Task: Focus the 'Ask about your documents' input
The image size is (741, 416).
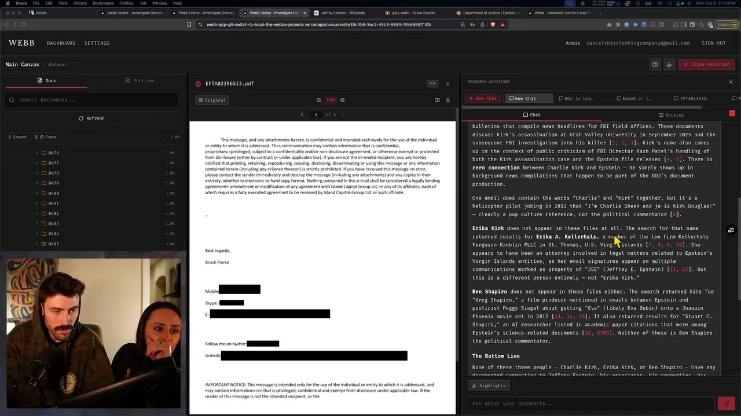Action: tap(591, 403)
